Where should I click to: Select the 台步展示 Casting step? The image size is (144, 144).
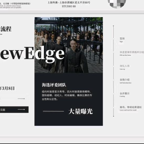pyautogui.click(x=125, y=95)
